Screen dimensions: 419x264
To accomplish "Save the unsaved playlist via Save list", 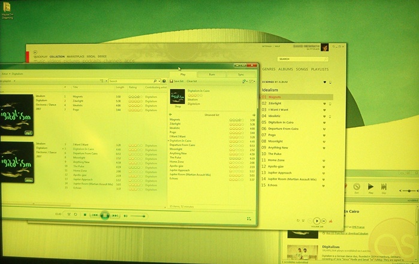I will tap(177, 81).
